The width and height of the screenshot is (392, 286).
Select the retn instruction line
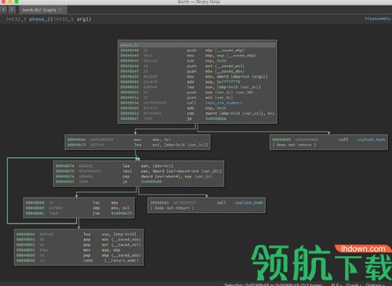[x=79, y=260]
